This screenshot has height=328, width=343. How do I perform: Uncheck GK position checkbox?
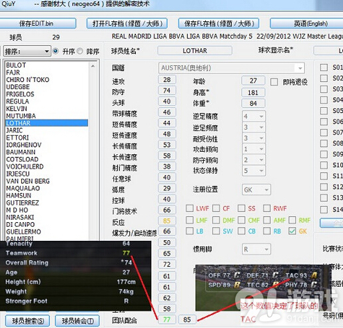pos(292,231)
